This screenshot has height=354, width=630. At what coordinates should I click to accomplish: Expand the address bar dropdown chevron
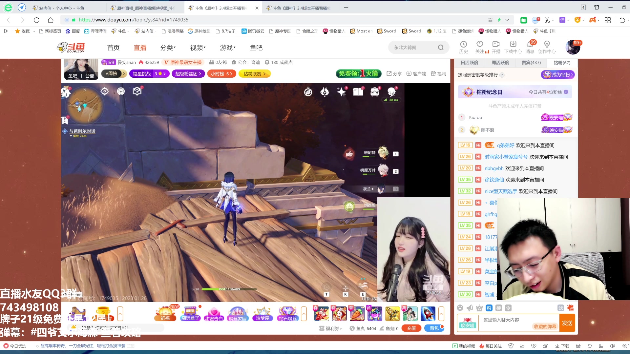(507, 20)
